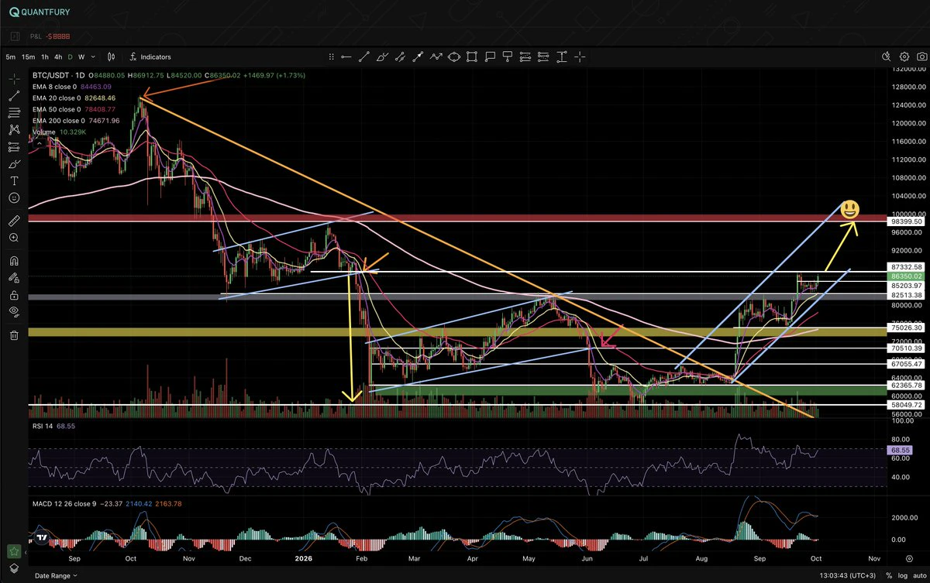Click the EMA 200 close legend
The height and width of the screenshot is (583, 930).
click(x=59, y=121)
